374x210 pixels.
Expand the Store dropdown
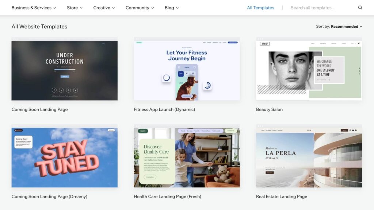(x=75, y=7)
